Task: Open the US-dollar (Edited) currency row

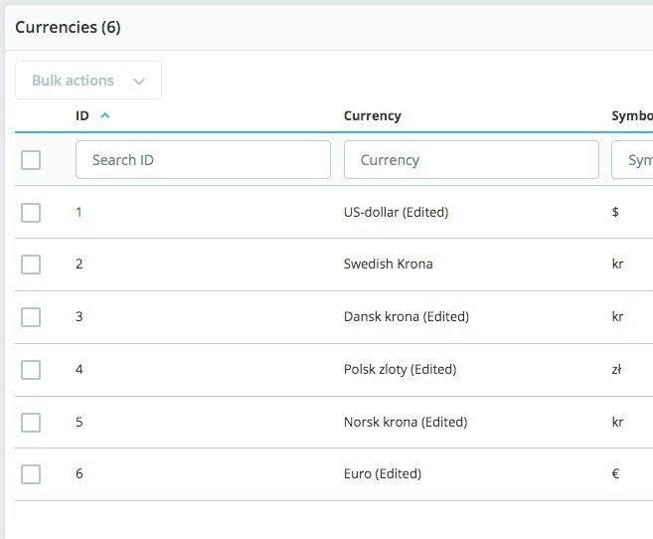Action: point(396,212)
